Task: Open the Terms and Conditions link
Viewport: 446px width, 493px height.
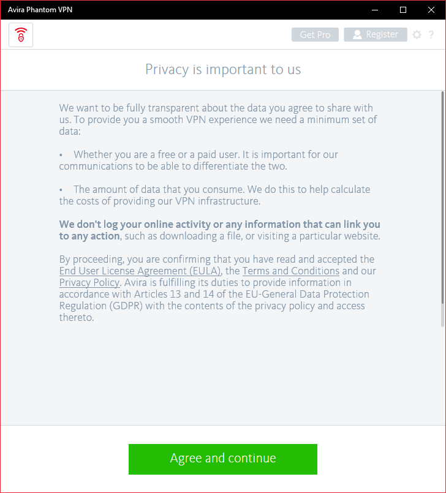Action: (290, 271)
